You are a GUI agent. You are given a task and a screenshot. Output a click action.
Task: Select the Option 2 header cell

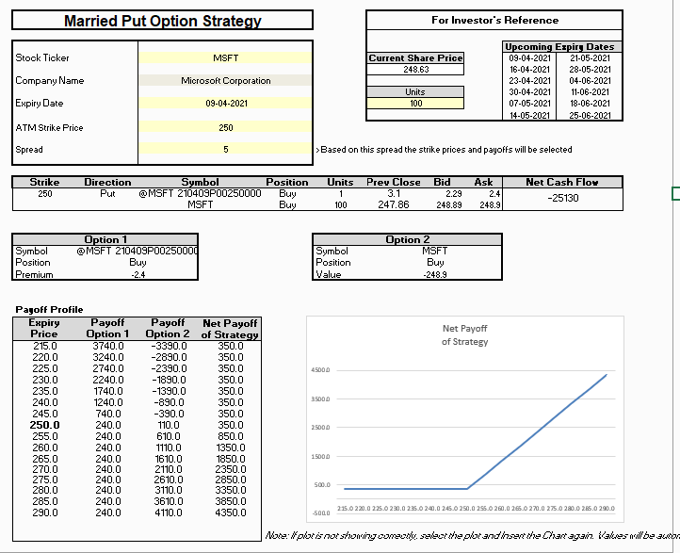click(x=407, y=239)
